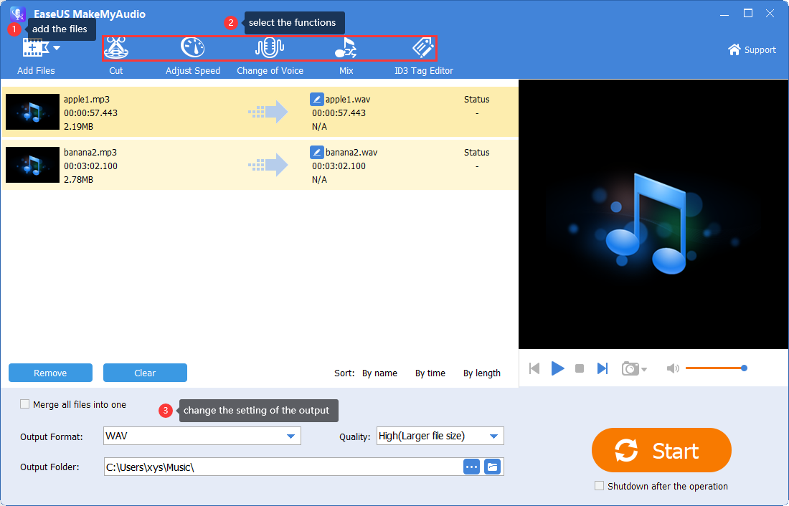
Task: Enable Merge all files into one
Action: [24, 404]
